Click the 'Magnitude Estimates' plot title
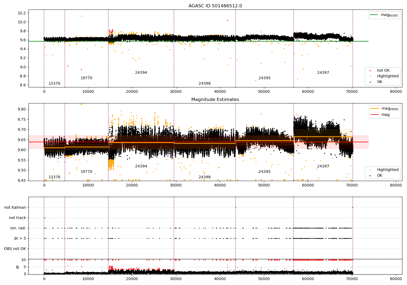 215,100
